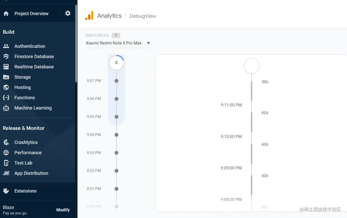Click the Storage image icon
This screenshot has height=218, width=347.
tap(6, 77)
